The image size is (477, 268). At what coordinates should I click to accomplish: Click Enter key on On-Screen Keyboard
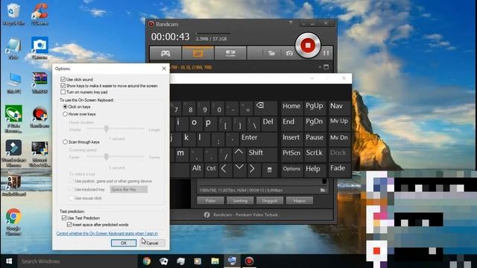pyautogui.click(x=258, y=139)
